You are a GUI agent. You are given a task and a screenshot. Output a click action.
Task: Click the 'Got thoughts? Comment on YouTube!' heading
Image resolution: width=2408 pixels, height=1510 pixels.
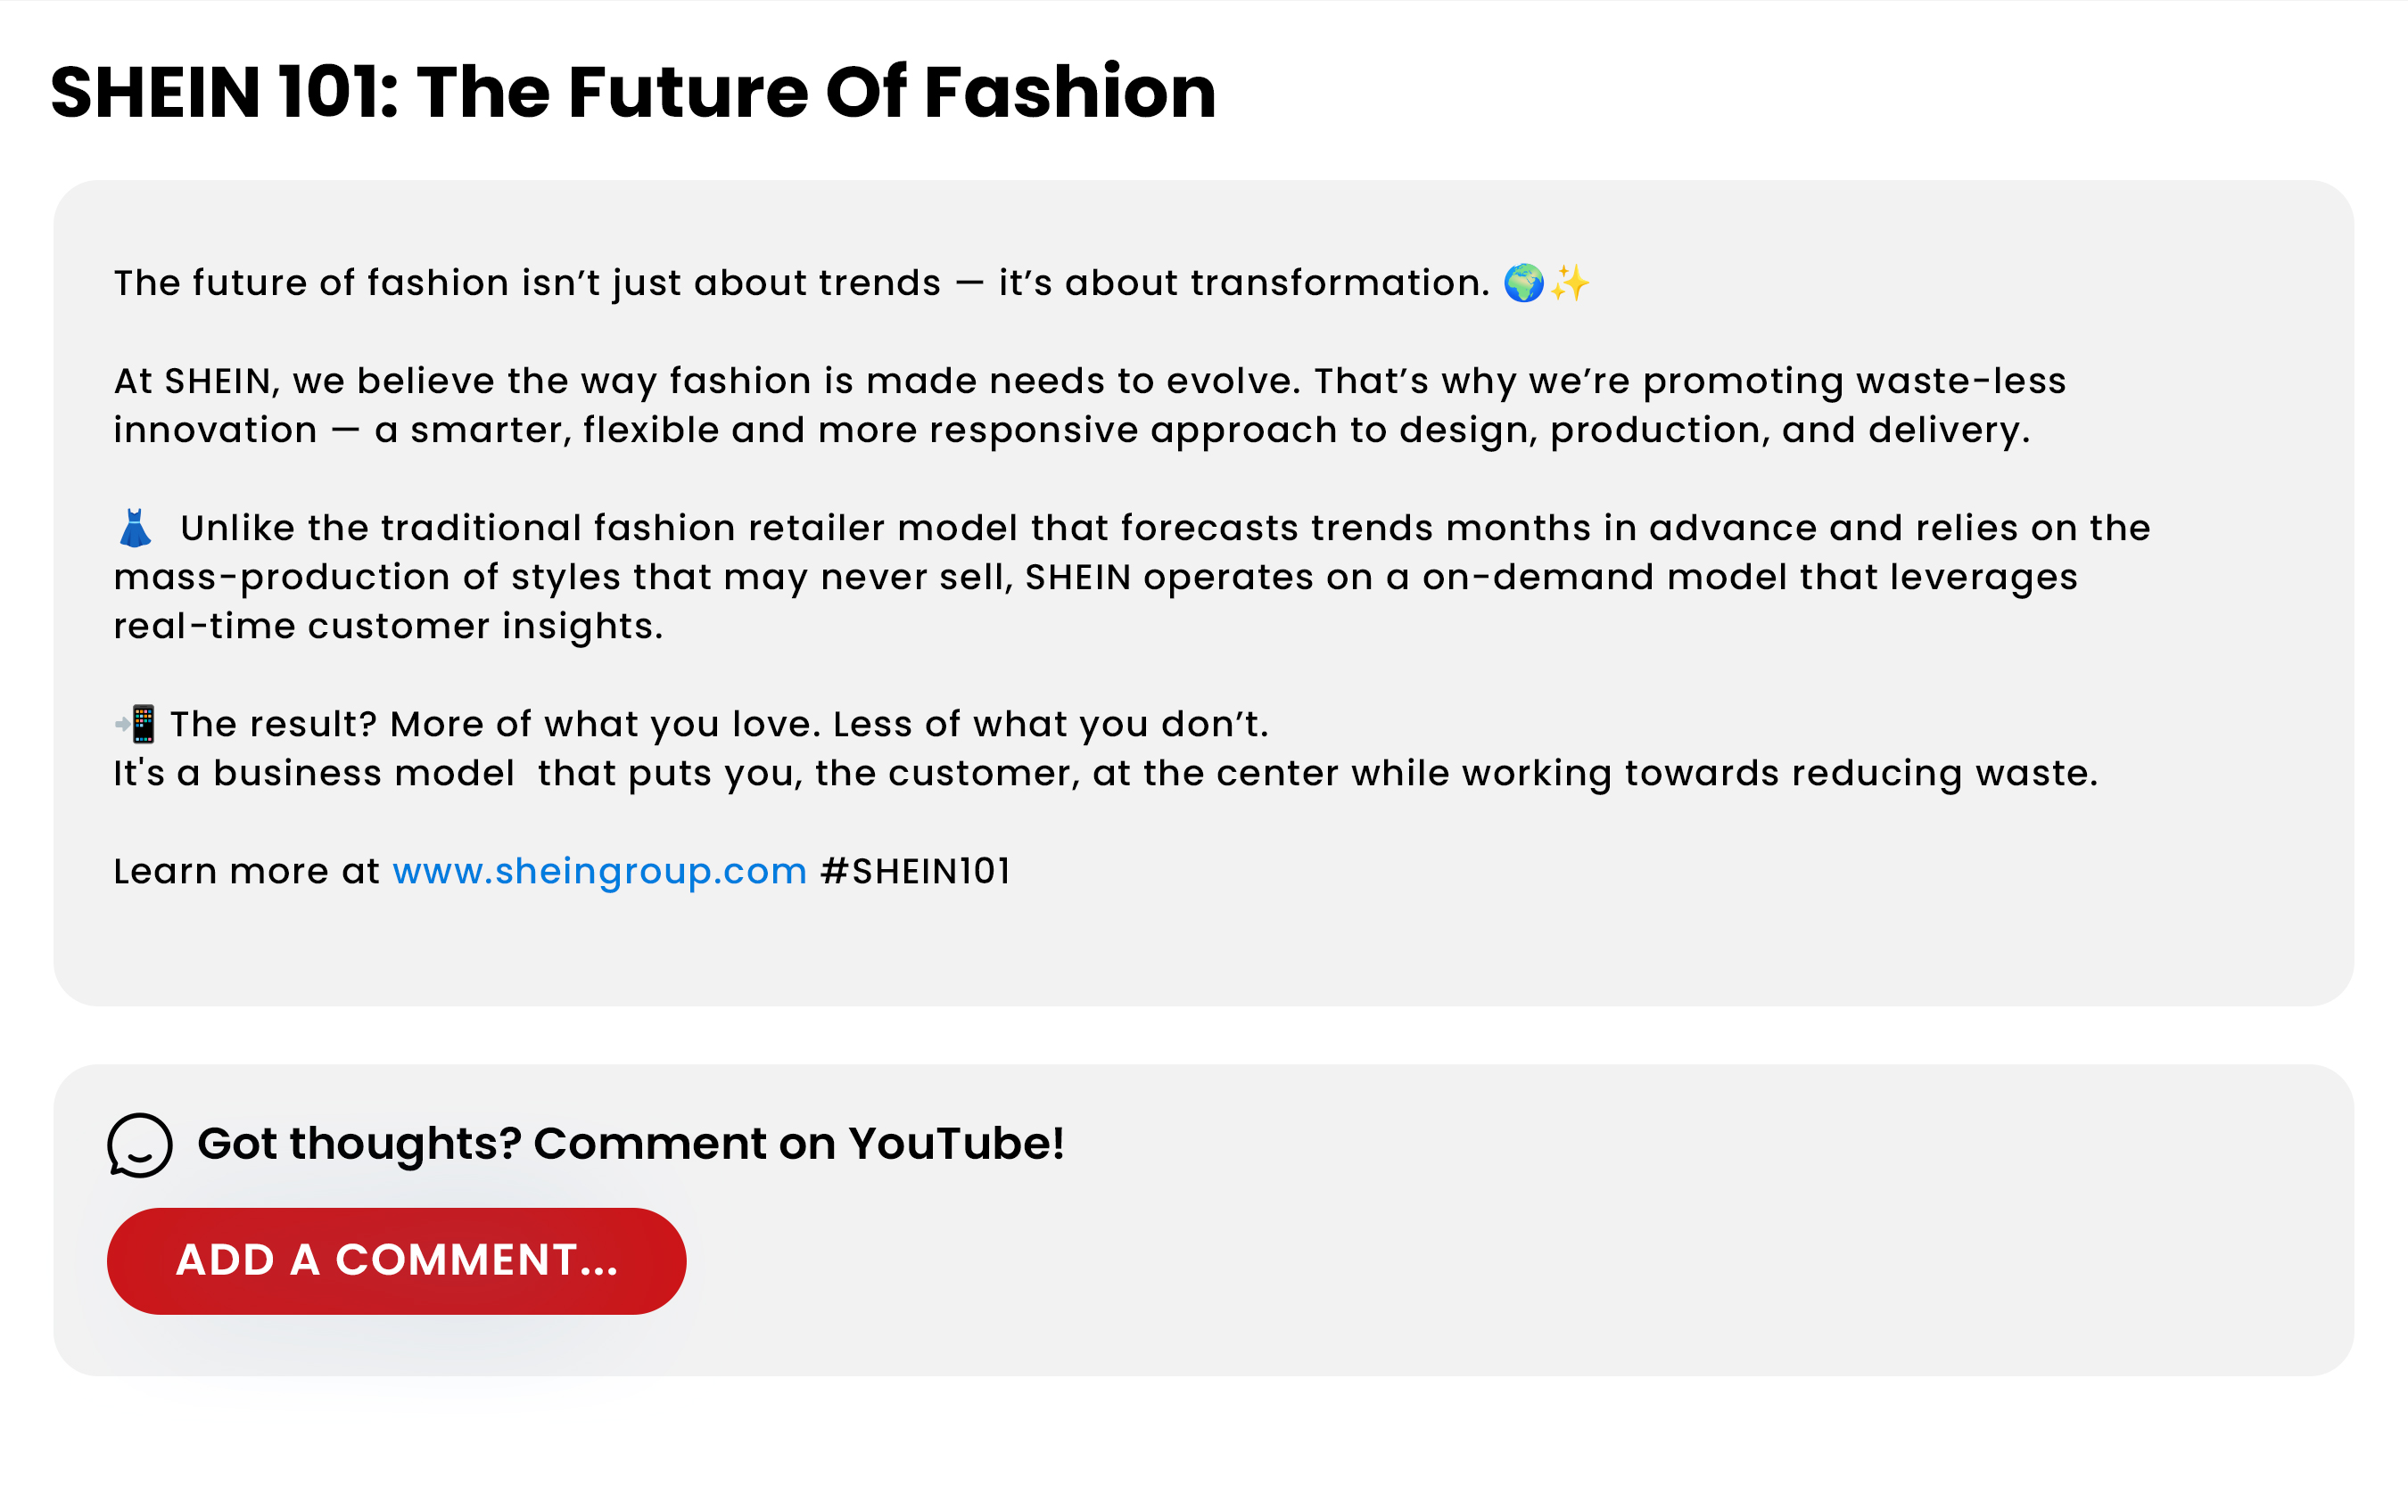(631, 1144)
